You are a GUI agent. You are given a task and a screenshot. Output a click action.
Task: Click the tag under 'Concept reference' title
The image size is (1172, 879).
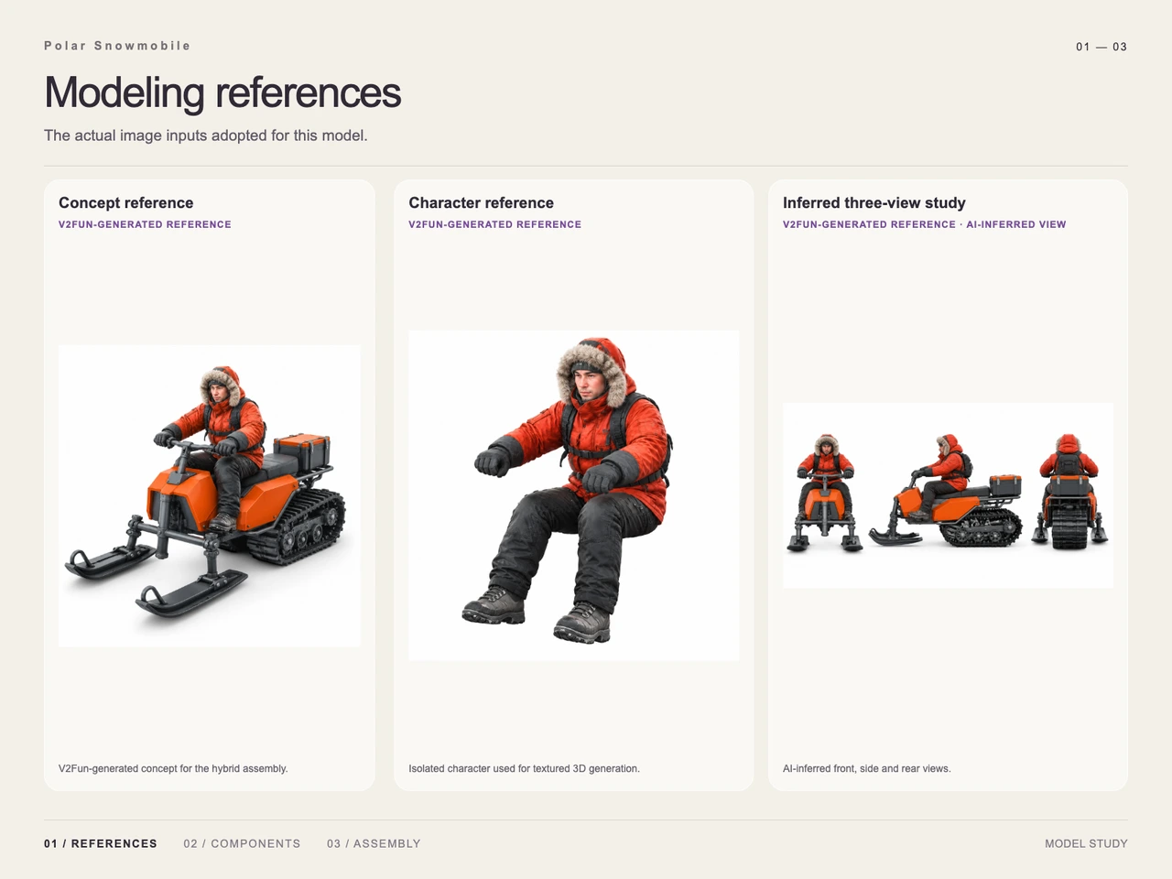coord(145,224)
